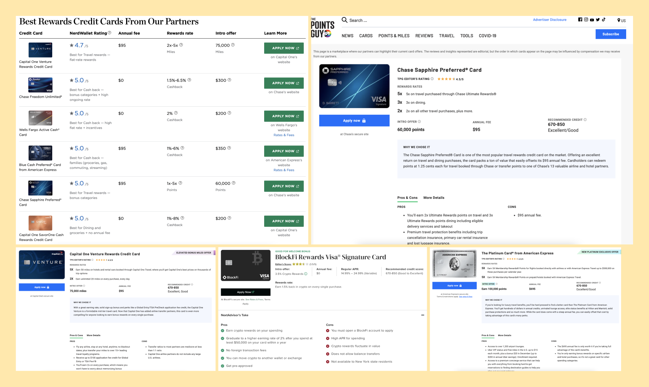Click Apply Now for Capital One Venture row

(x=284, y=48)
